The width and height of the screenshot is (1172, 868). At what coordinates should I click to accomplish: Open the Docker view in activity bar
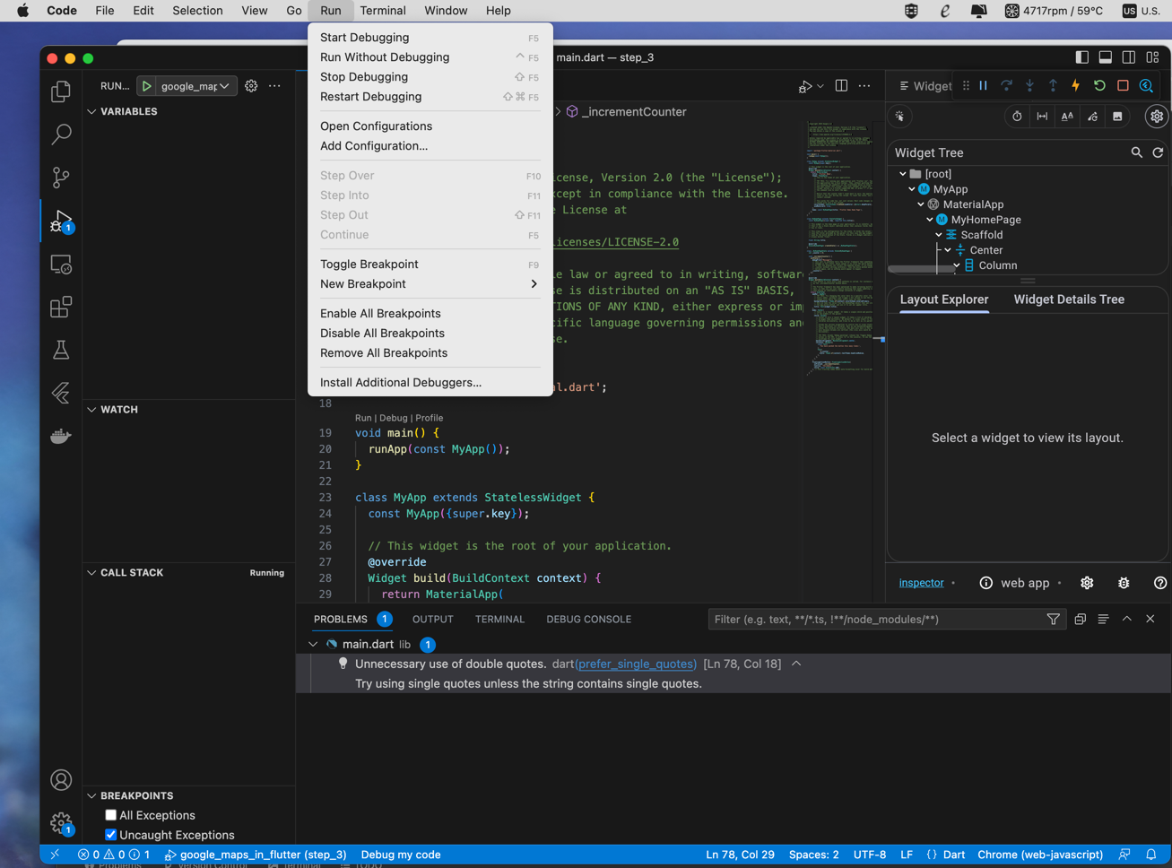(61, 437)
